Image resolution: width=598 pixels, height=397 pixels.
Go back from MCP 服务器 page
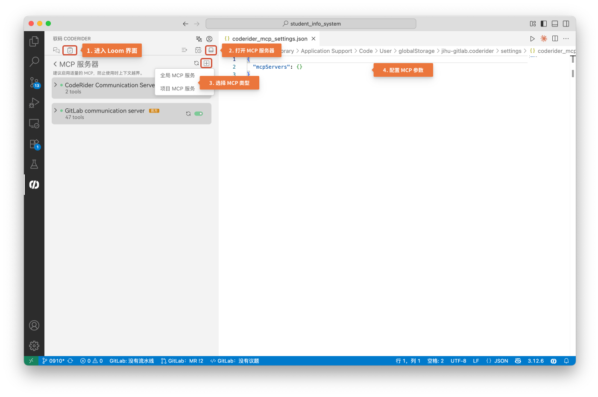tap(55, 64)
